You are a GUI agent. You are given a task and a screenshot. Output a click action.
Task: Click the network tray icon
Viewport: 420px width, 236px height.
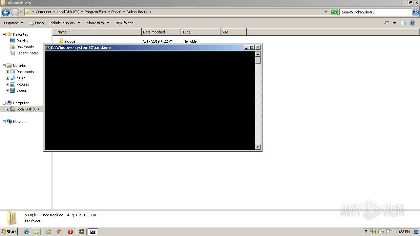373,232
